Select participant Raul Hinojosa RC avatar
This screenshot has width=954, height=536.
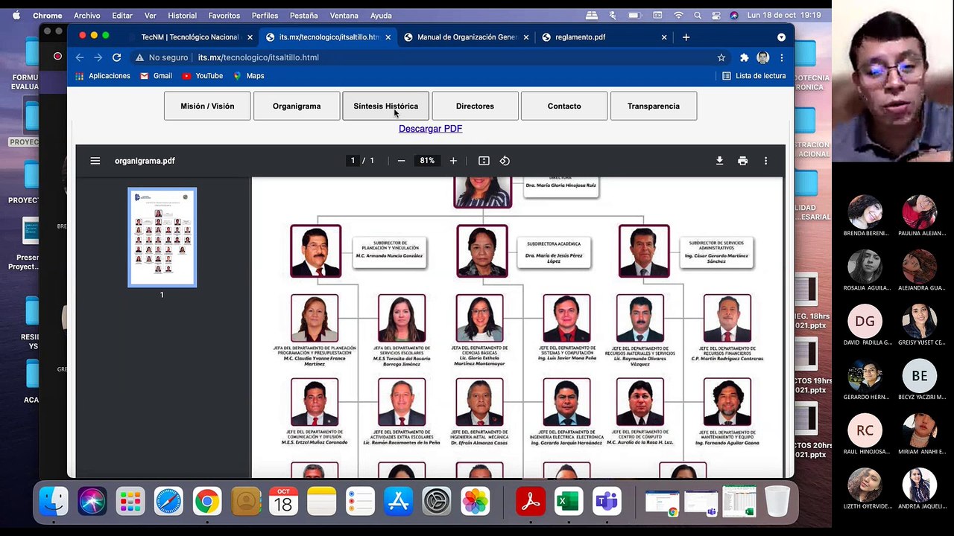865,430
